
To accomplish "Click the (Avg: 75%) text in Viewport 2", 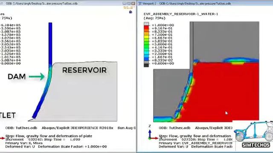I will (x=154, y=18).
